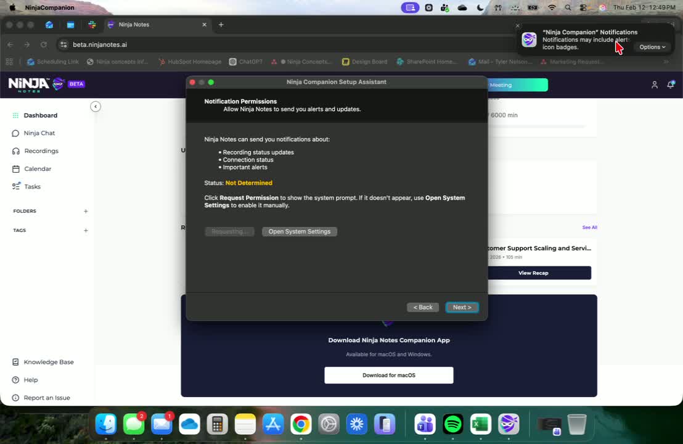
Task: Click the Ninja Companion notification icon
Action: [x=530, y=39]
